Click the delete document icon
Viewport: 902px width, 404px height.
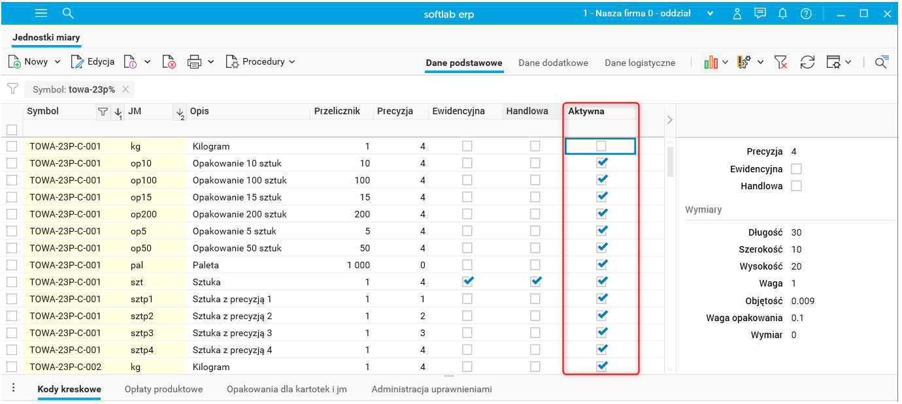coord(169,62)
